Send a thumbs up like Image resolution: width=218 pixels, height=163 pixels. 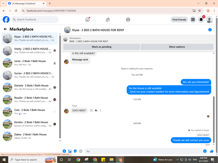point(211,151)
